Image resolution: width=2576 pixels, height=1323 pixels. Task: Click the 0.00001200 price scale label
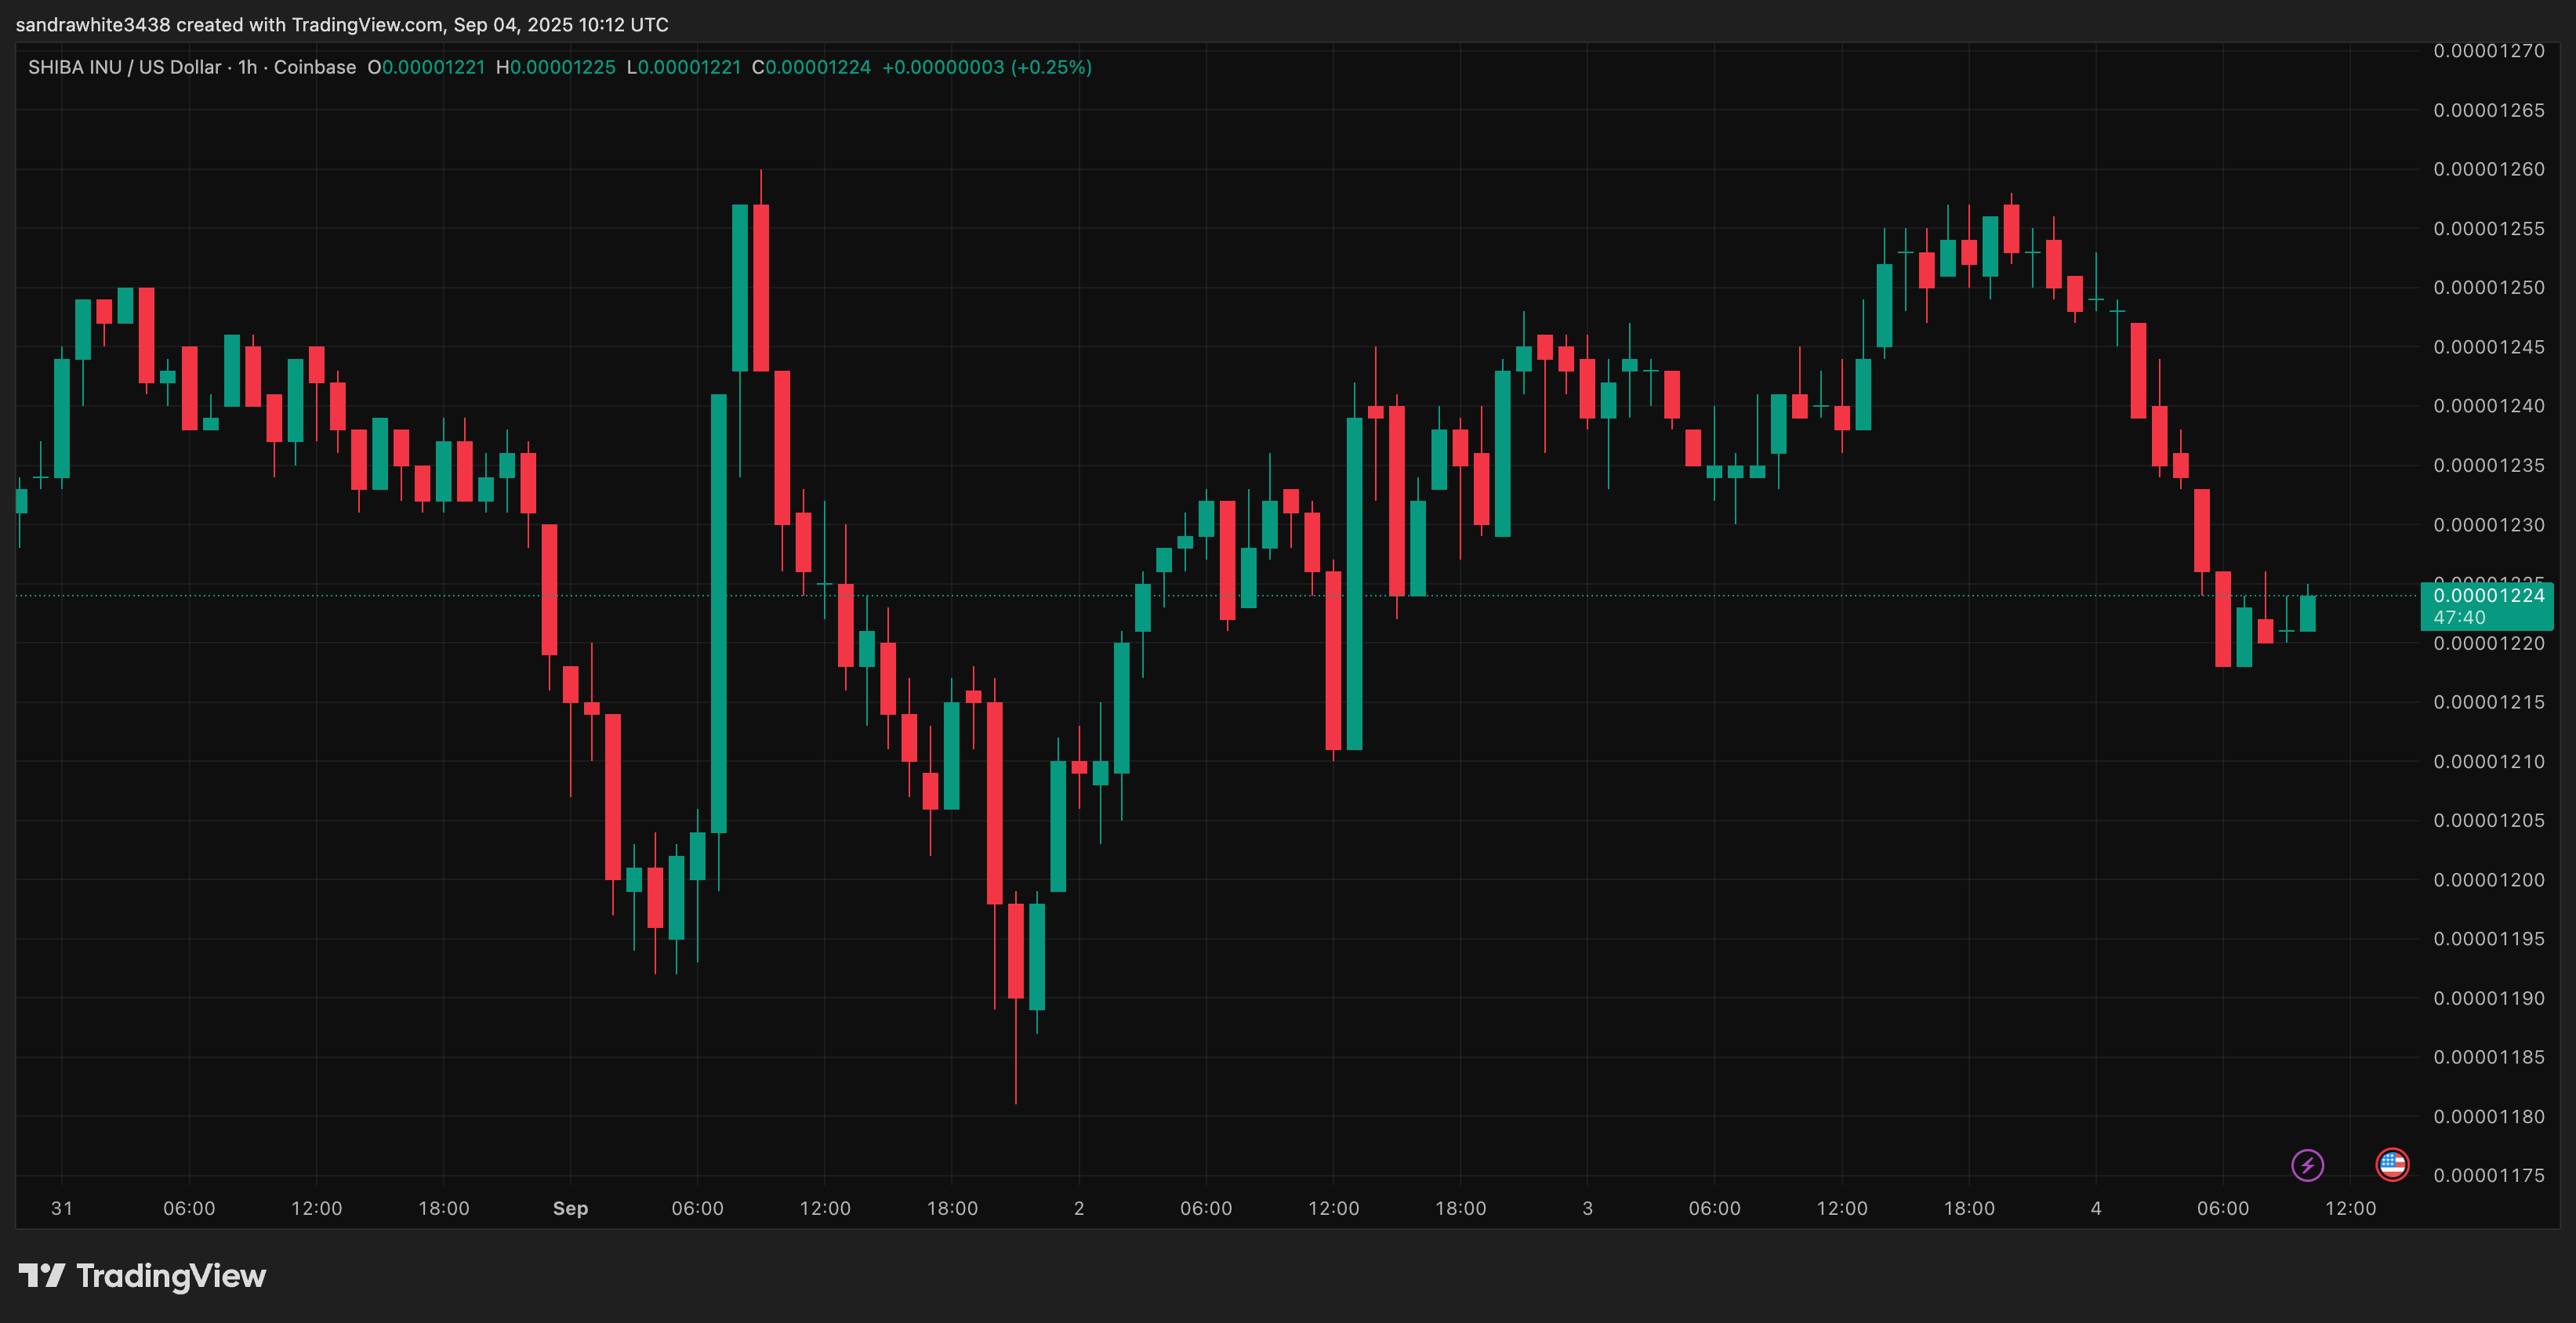click(2488, 880)
